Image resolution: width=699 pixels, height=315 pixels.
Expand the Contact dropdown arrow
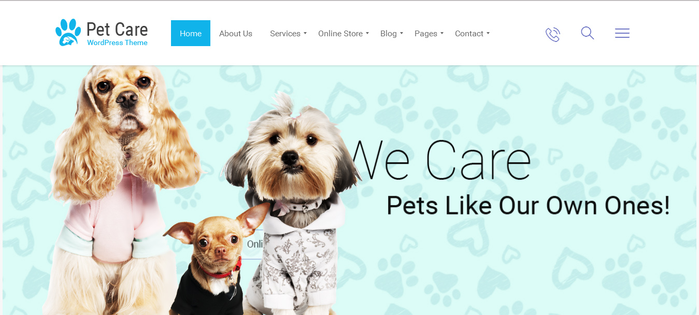[x=488, y=33]
